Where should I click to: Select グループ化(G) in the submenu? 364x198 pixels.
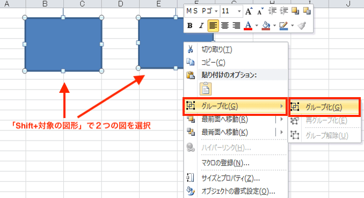click(x=324, y=107)
